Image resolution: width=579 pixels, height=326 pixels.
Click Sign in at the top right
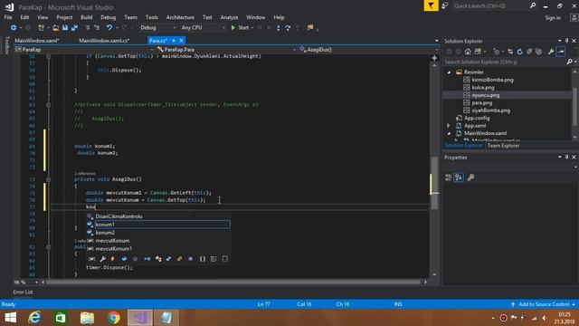click(x=553, y=18)
